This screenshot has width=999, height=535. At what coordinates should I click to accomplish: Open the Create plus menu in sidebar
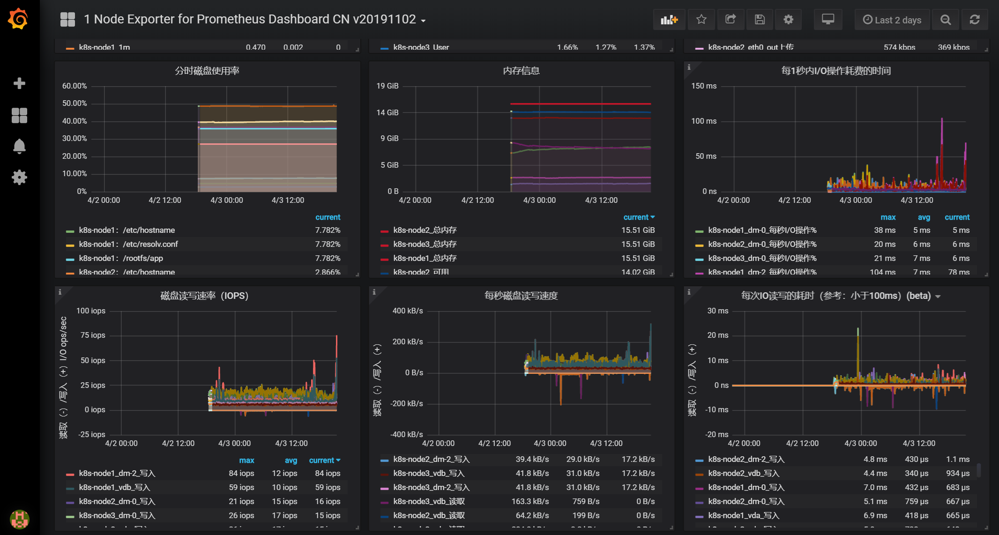[x=19, y=83]
